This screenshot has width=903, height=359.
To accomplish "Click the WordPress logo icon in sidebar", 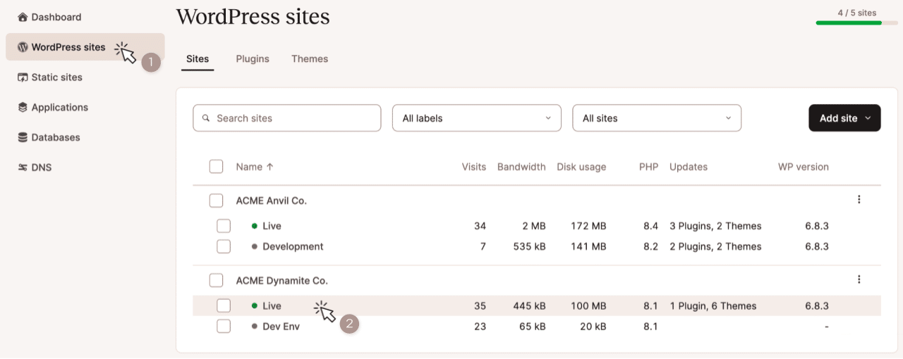I will coord(23,47).
